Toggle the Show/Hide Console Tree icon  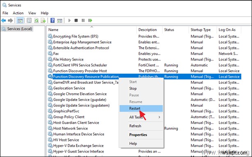tap(20, 20)
